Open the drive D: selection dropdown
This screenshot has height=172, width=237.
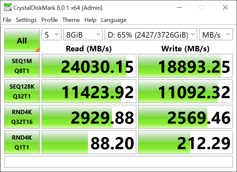tap(151, 35)
